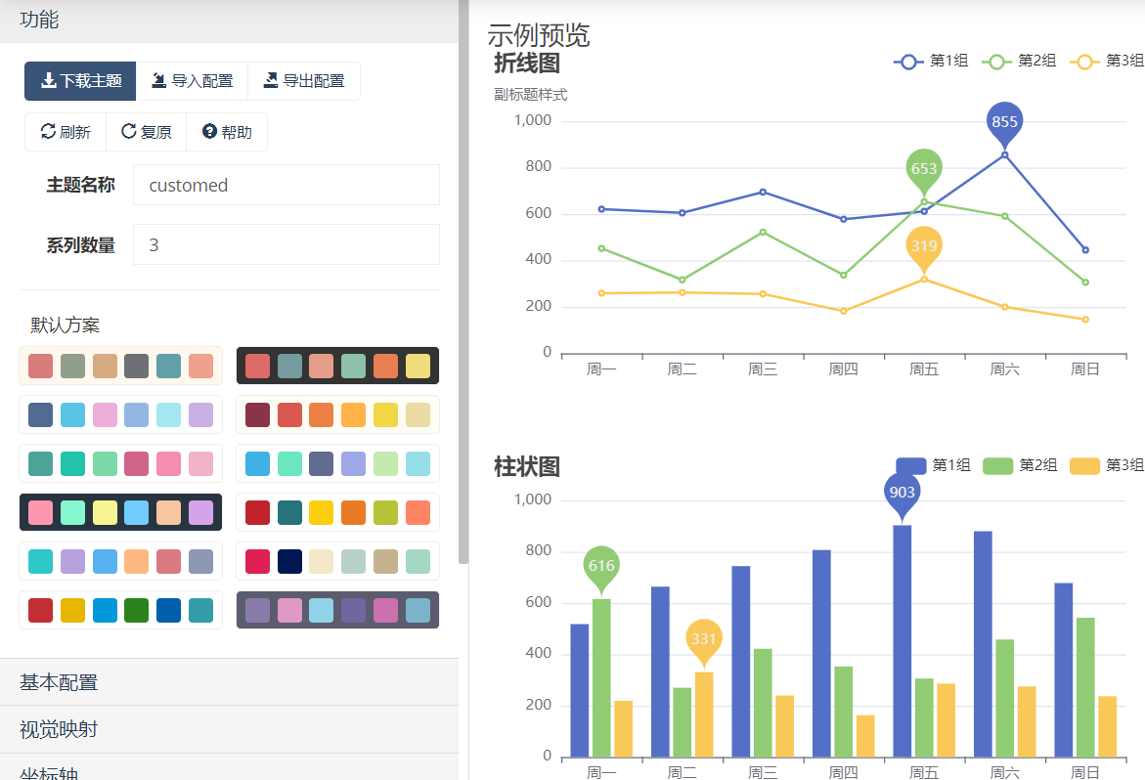Image resolution: width=1145 pixels, height=780 pixels.
Task: Hide 第3组 series via 折线图 legend
Action: tap(1107, 61)
